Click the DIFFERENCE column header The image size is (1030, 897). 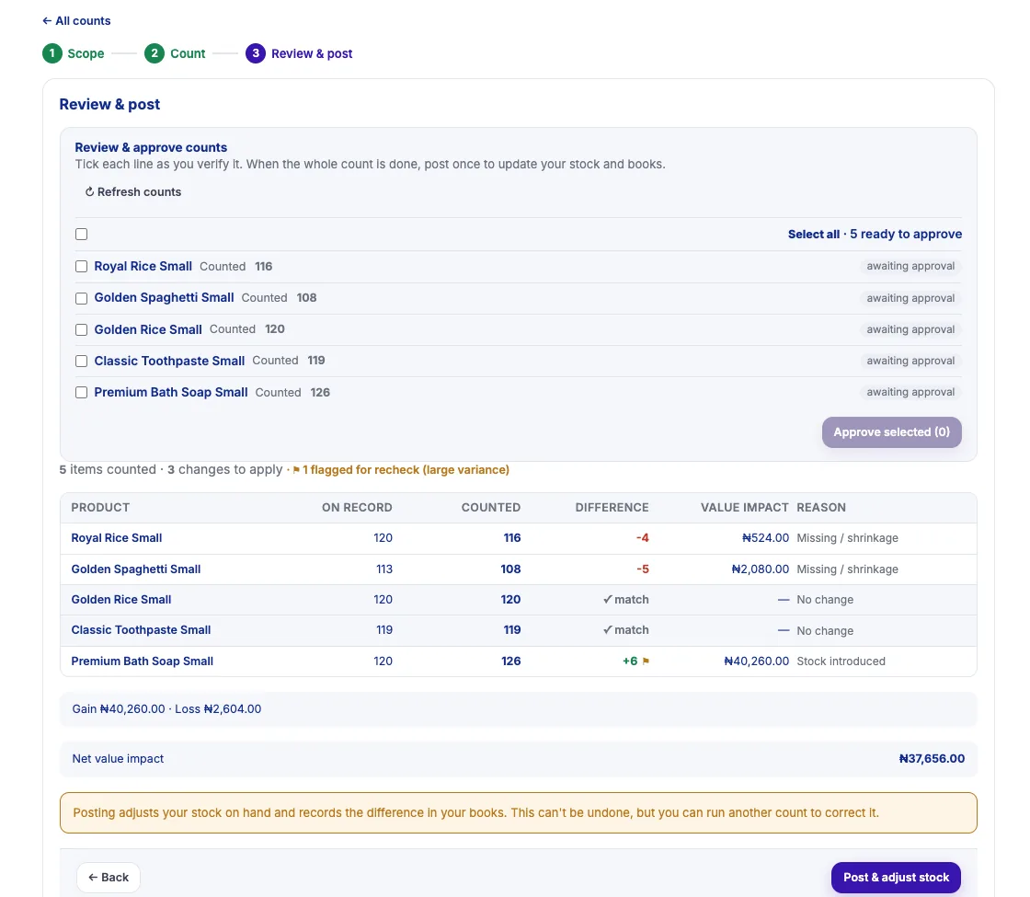[x=612, y=507]
